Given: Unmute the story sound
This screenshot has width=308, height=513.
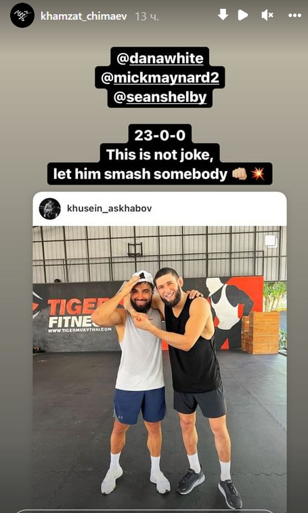Looking at the screenshot, I should pyautogui.click(x=267, y=15).
